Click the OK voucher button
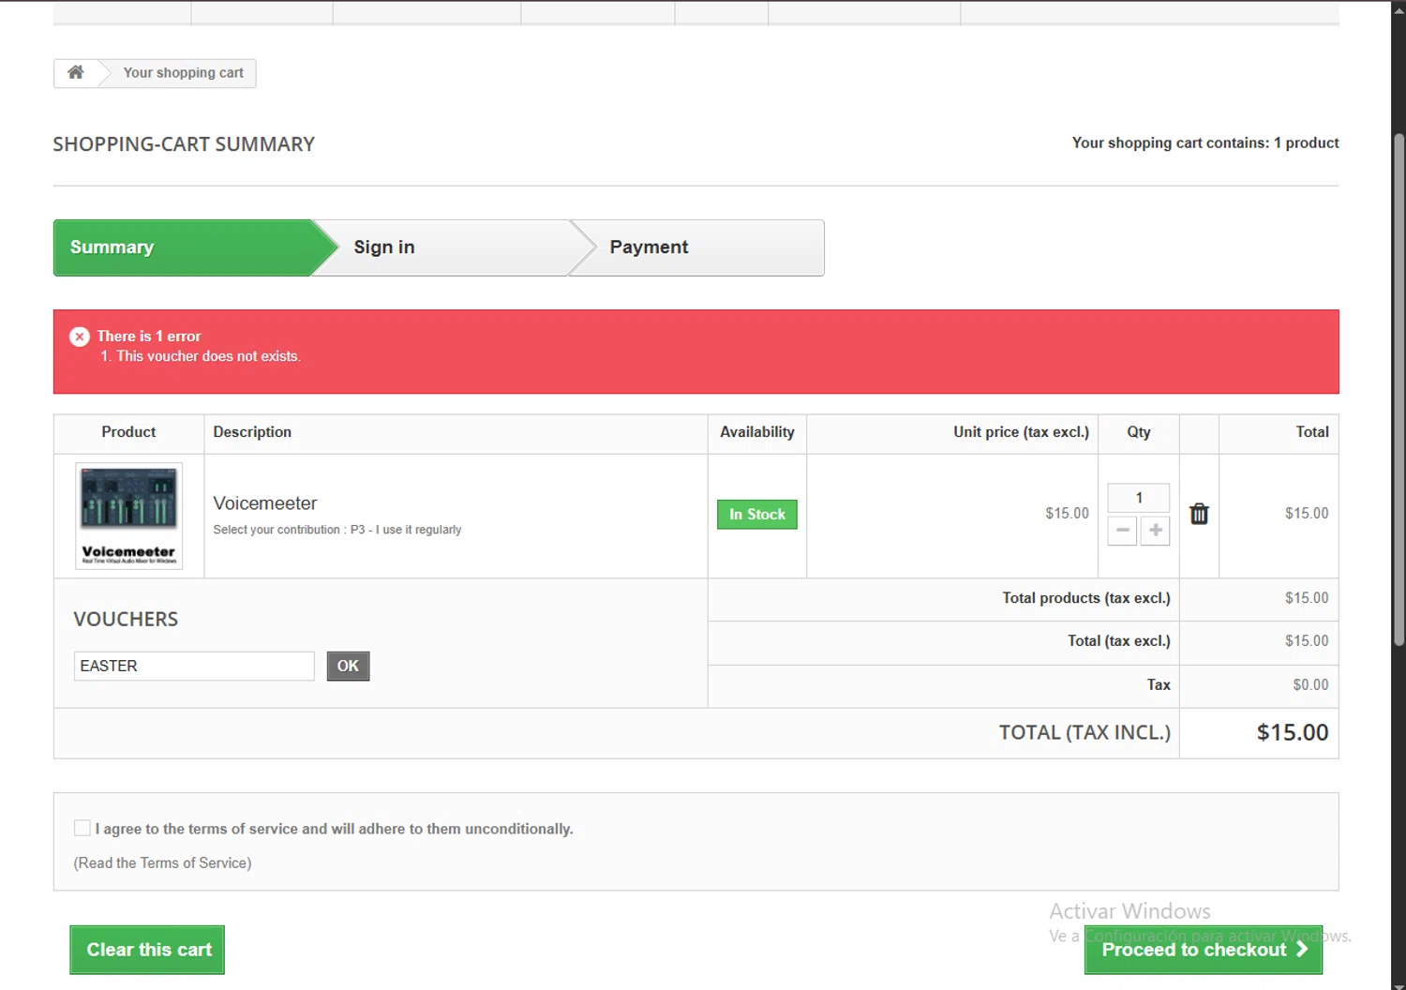Screen dimensions: 1406x990 click(x=348, y=666)
